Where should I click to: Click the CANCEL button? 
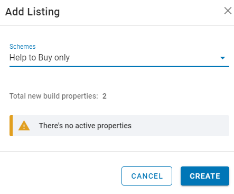[147, 176]
